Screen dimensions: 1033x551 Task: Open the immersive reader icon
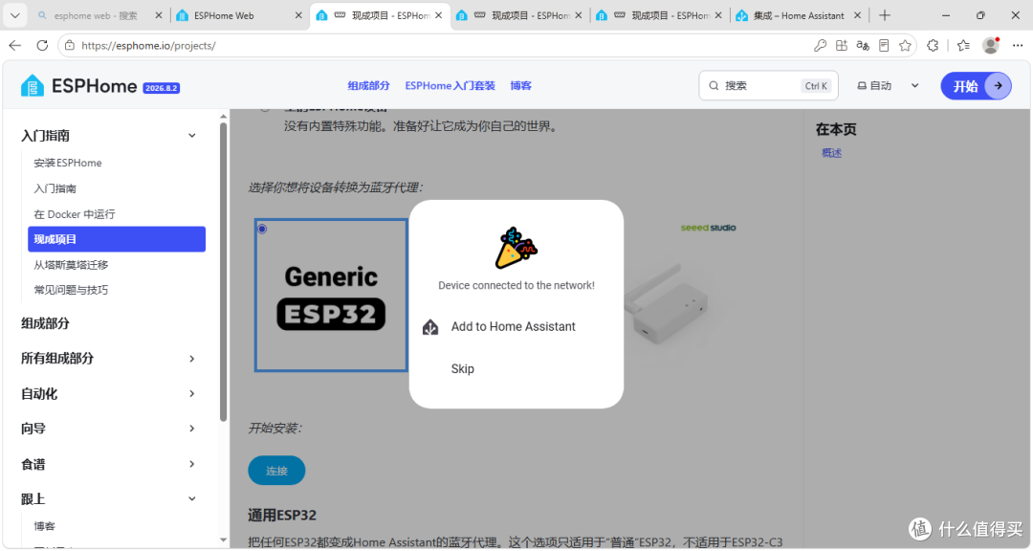point(884,46)
